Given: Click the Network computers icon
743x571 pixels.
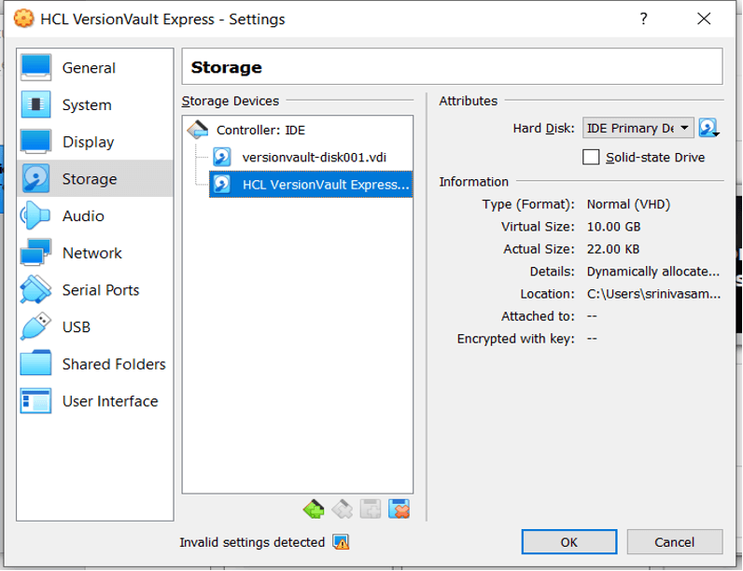Looking at the screenshot, I should coord(35,253).
